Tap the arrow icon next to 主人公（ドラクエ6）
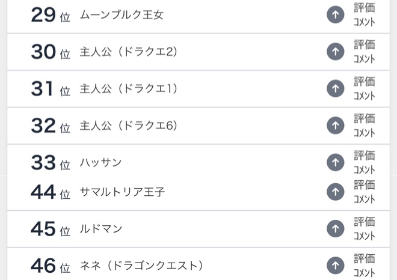This screenshot has width=397, height=280. (335, 126)
